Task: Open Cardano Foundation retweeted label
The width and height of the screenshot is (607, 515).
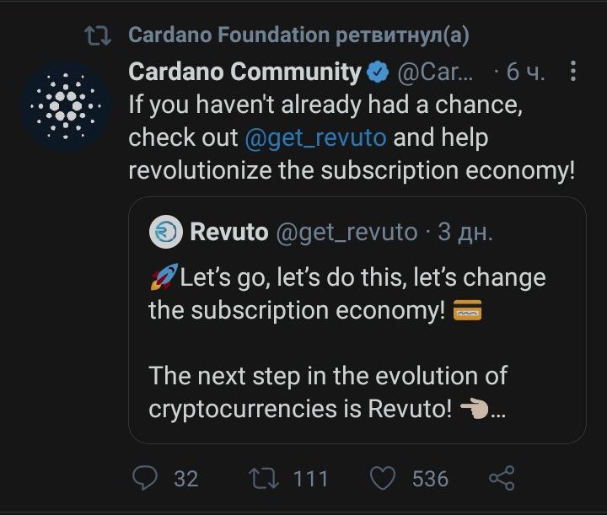Action: pyautogui.click(x=298, y=35)
